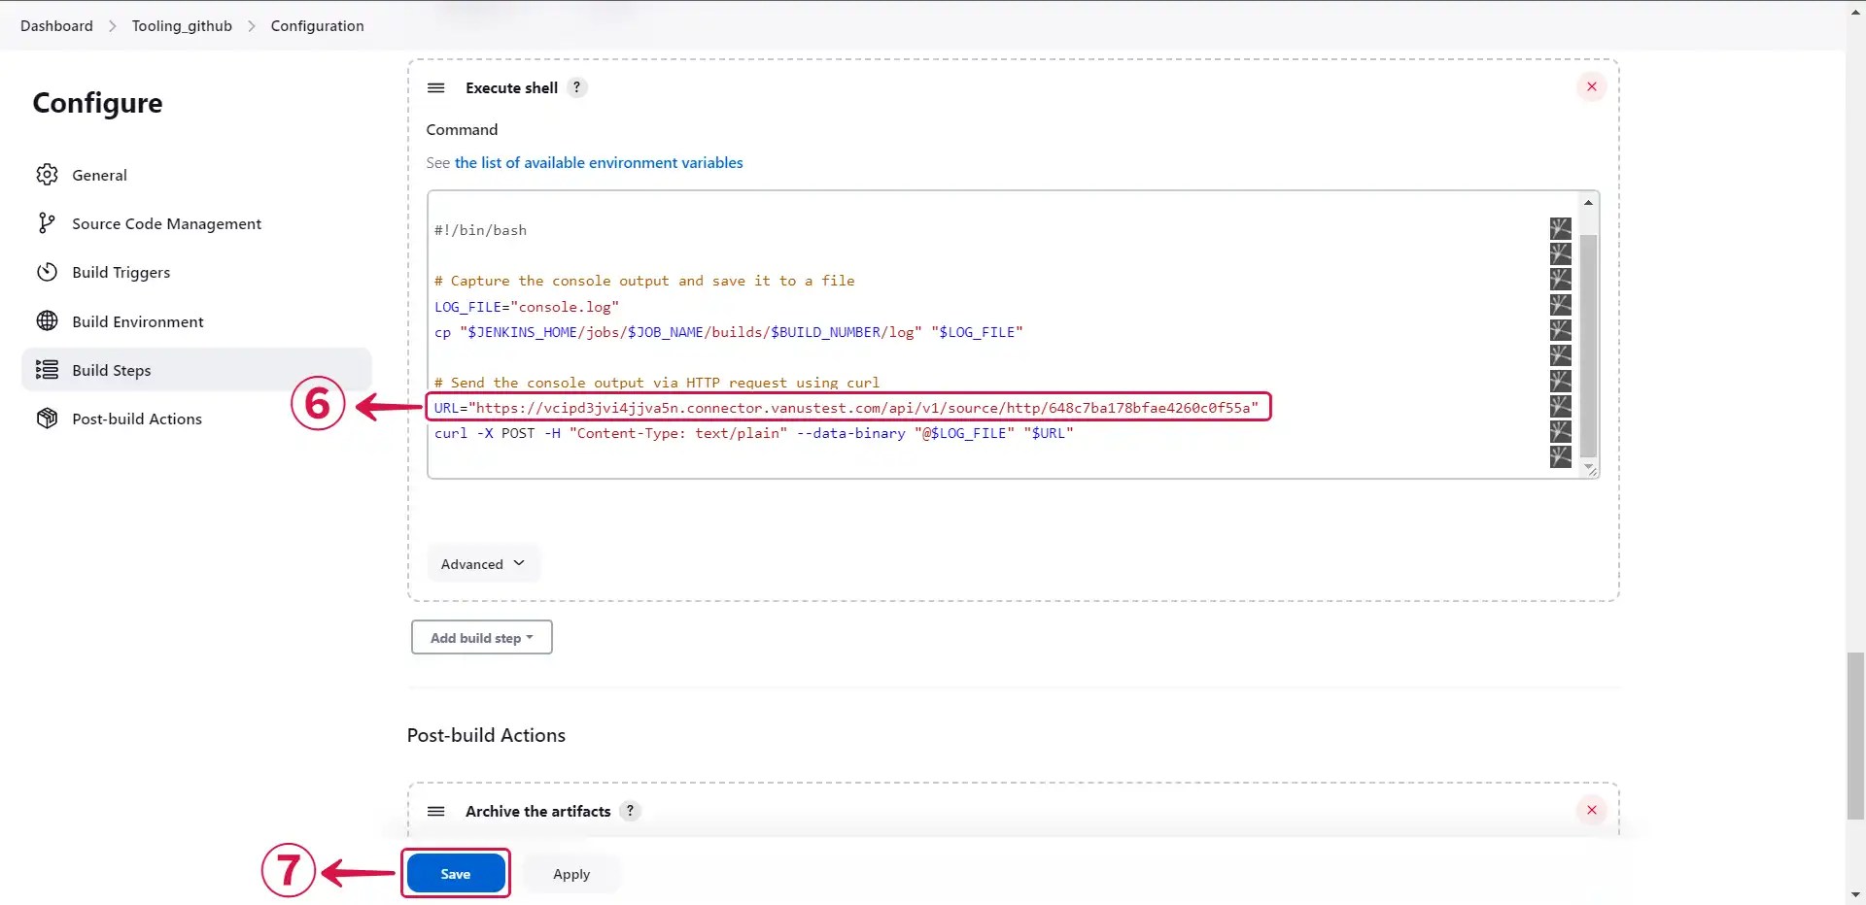Select the Source Code Management branch icon
Viewport: 1866px width, 905px height.
point(47,223)
